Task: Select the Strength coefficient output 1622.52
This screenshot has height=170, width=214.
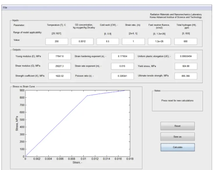Action: click(59, 76)
